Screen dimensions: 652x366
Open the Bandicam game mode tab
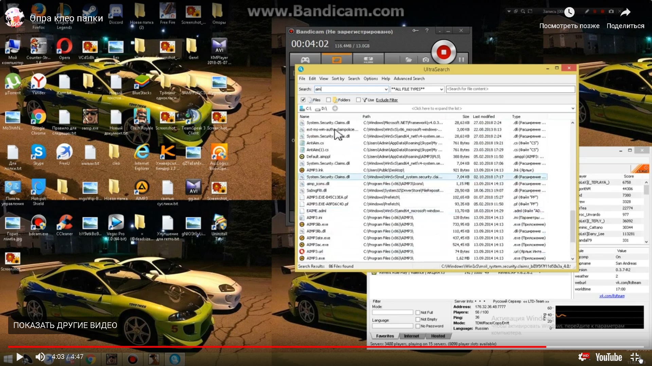tap(305, 60)
